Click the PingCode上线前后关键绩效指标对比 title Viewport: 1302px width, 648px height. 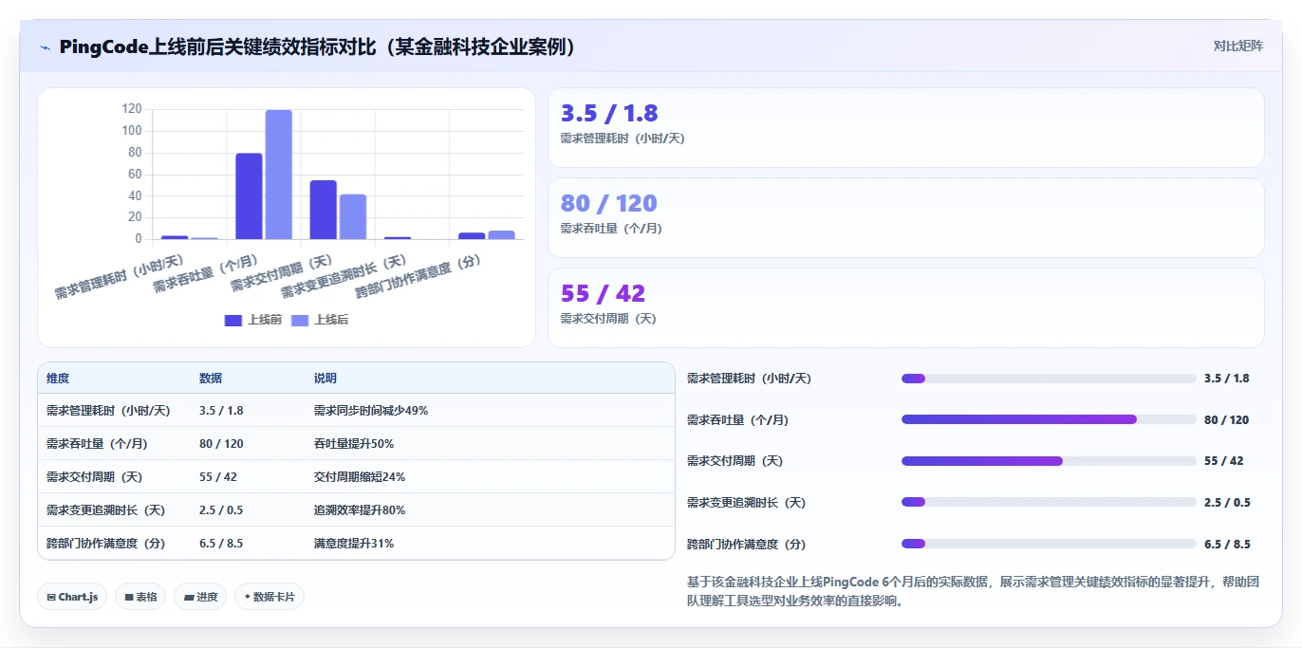[x=318, y=46]
